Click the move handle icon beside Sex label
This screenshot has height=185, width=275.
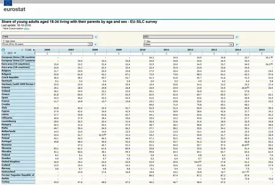pyautogui.click(x=145, y=41)
